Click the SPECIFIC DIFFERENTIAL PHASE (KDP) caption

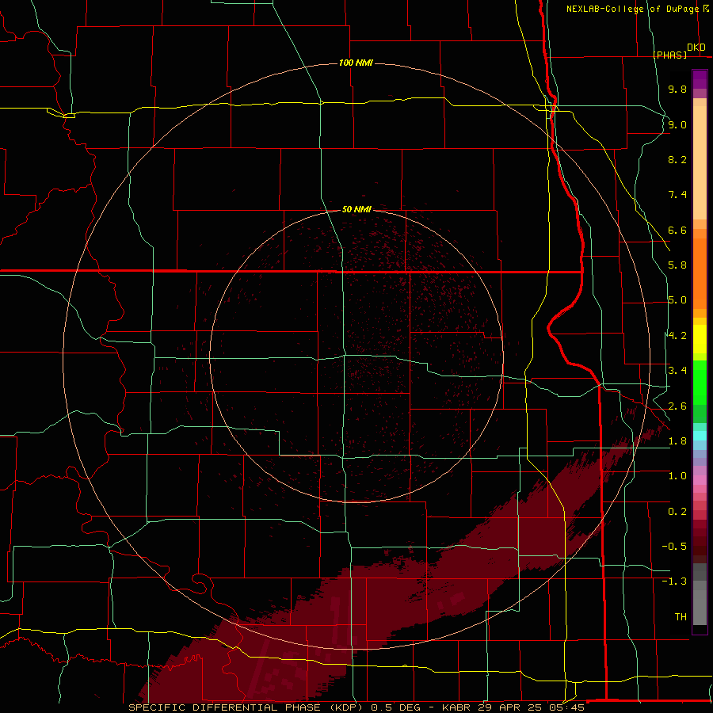pyautogui.click(x=246, y=707)
